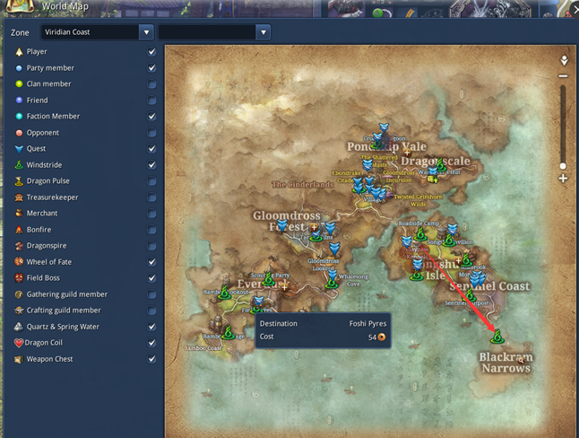579x438 pixels.
Task: Click the Blackram Narrows map label
Action: pos(506,363)
